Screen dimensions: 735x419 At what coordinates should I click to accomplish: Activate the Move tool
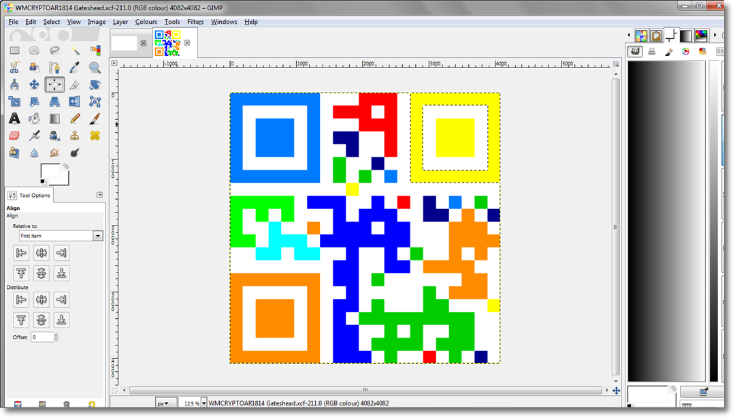click(x=34, y=84)
